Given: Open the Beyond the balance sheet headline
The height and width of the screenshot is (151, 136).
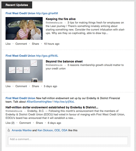Looking at the screenshot, I should (64, 61).
